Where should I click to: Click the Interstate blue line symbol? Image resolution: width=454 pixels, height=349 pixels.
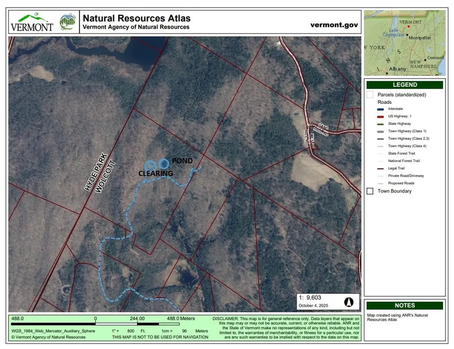click(381, 109)
